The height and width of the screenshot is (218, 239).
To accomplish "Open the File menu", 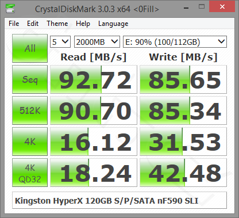I will [14, 24].
